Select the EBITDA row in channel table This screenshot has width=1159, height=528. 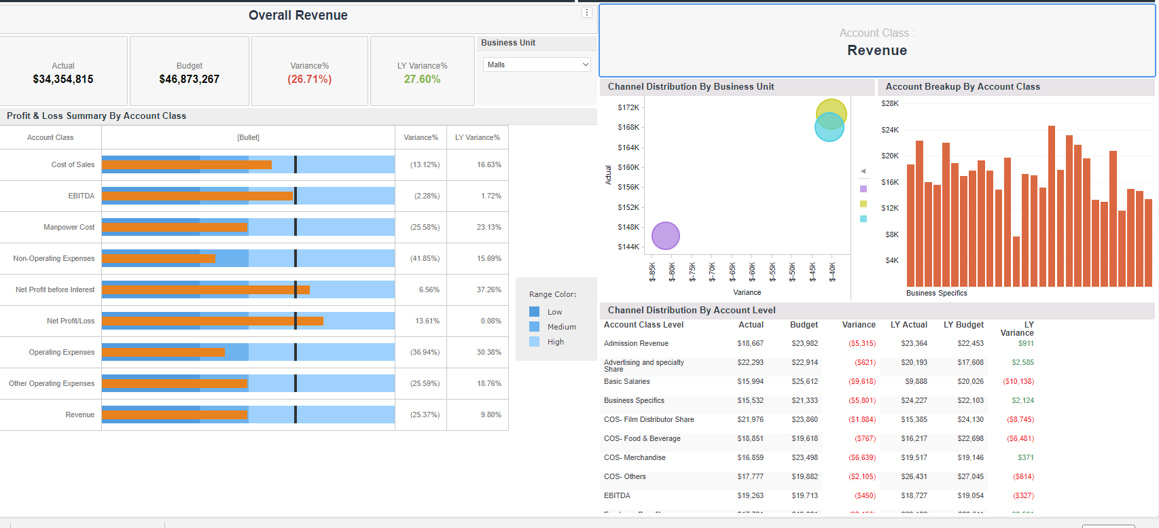pyautogui.click(x=819, y=496)
